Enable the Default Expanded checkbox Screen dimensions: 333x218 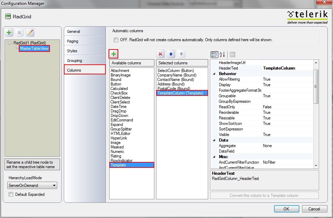[x=11, y=194]
